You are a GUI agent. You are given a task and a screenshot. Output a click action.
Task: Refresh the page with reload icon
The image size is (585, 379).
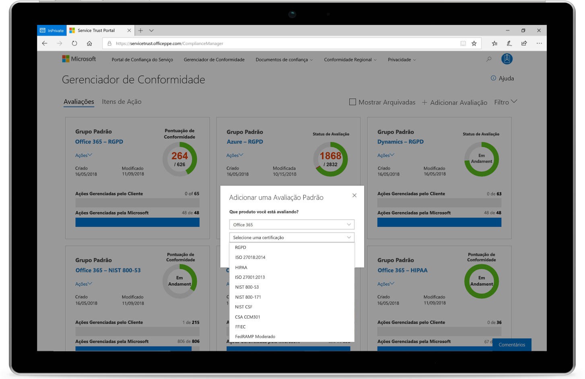[74, 43]
